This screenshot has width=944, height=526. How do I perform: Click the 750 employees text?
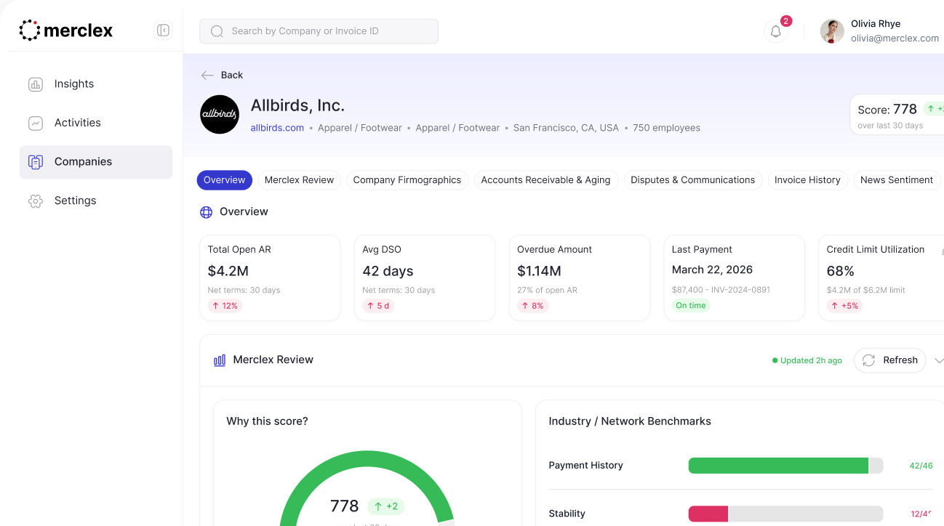pos(666,128)
